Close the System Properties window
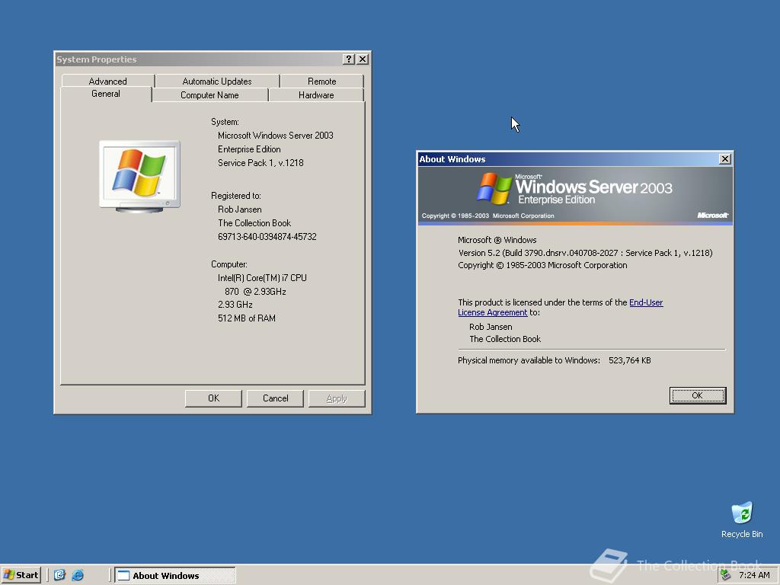The image size is (780, 585). tap(363, 59)
